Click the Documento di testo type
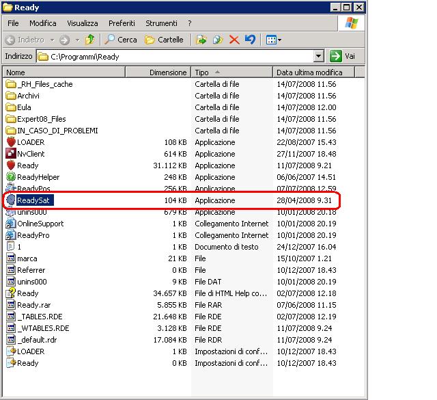The image size is (437, 400). [x=227, y=247]
